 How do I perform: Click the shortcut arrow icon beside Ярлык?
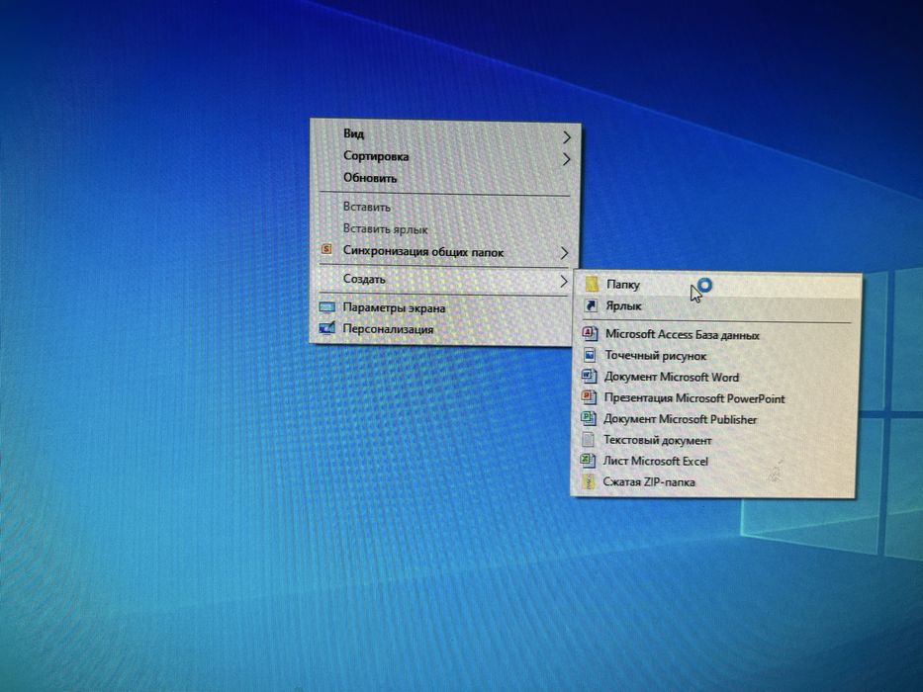(591, 306)
